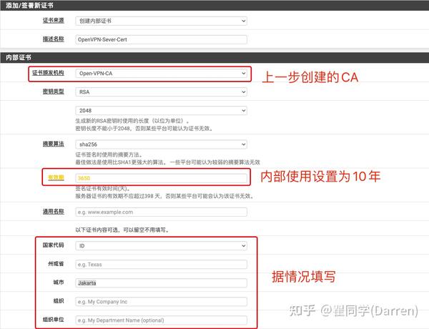Viewport: 429px width, 329px height.
Task: Open the 证书来源 dropdown
Action: click(x=161, y=21)
